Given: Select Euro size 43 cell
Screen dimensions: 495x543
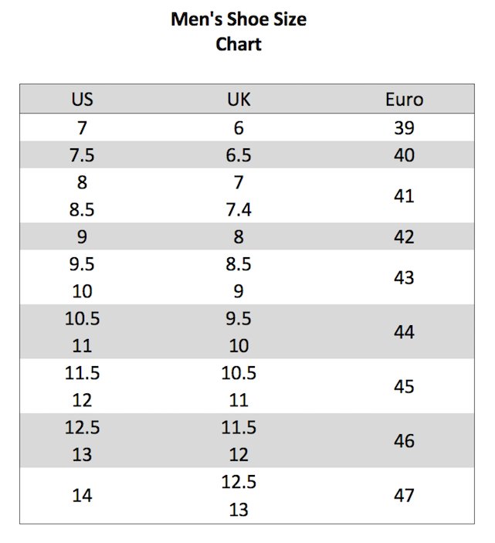Looking at the screenshot, I should coord(404,277).
